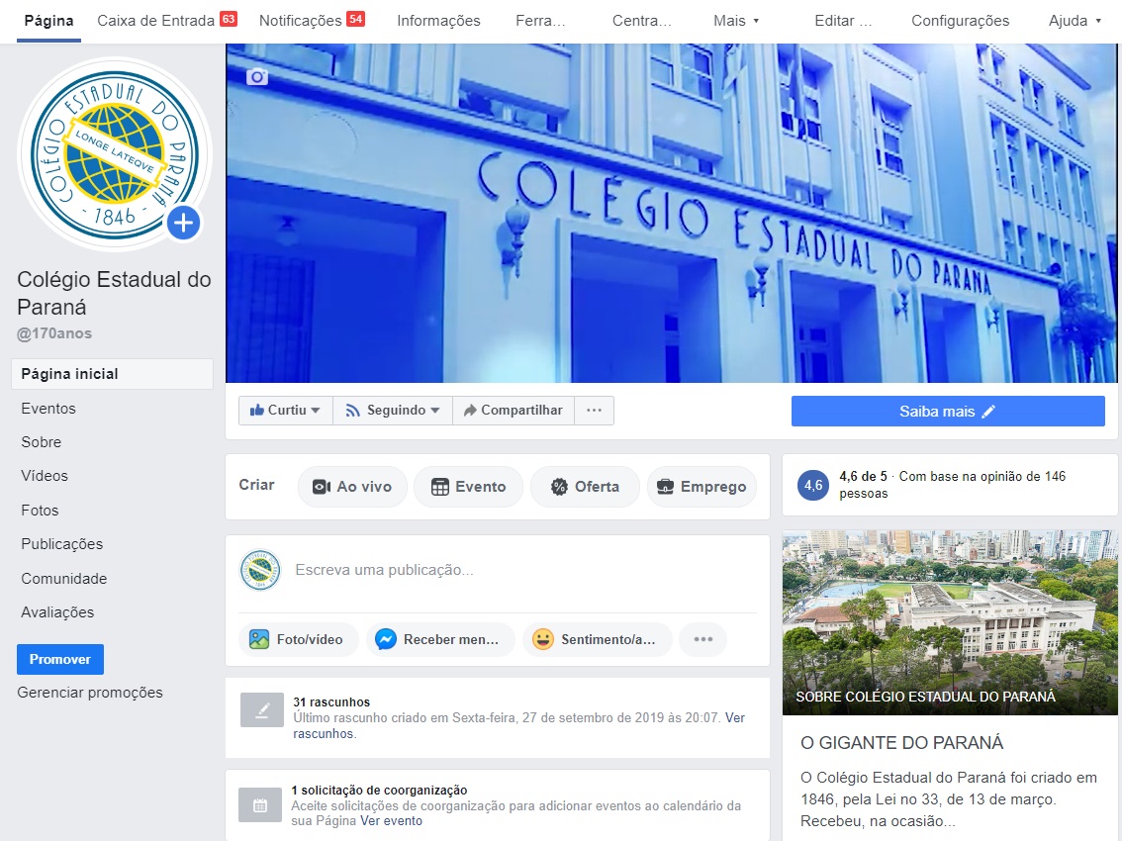Open Caixa de Entrada tab

167,21
